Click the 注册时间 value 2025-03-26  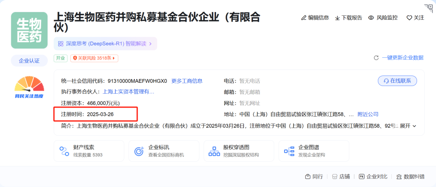tap(101, 114)
